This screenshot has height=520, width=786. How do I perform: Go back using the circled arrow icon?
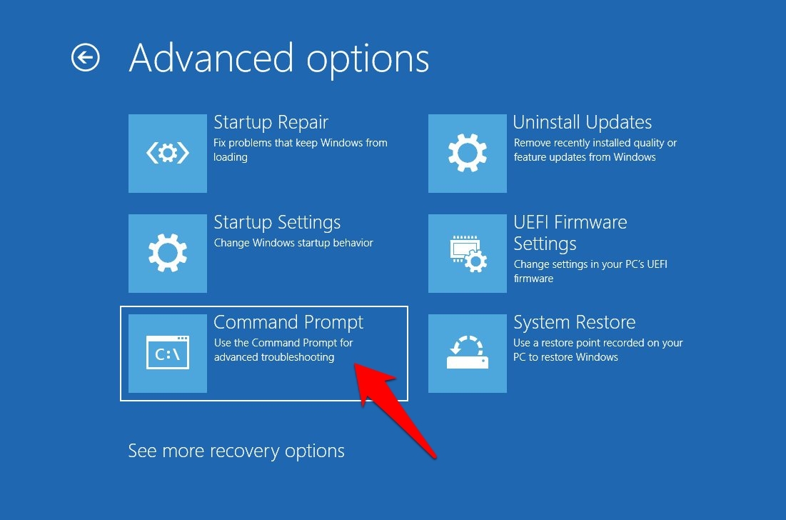tap(85, 57)
